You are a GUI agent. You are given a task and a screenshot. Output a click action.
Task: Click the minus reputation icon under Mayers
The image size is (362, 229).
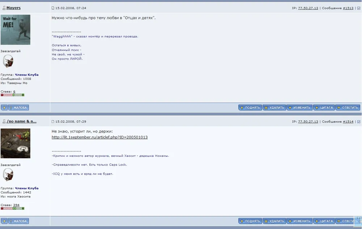point(2,95)
